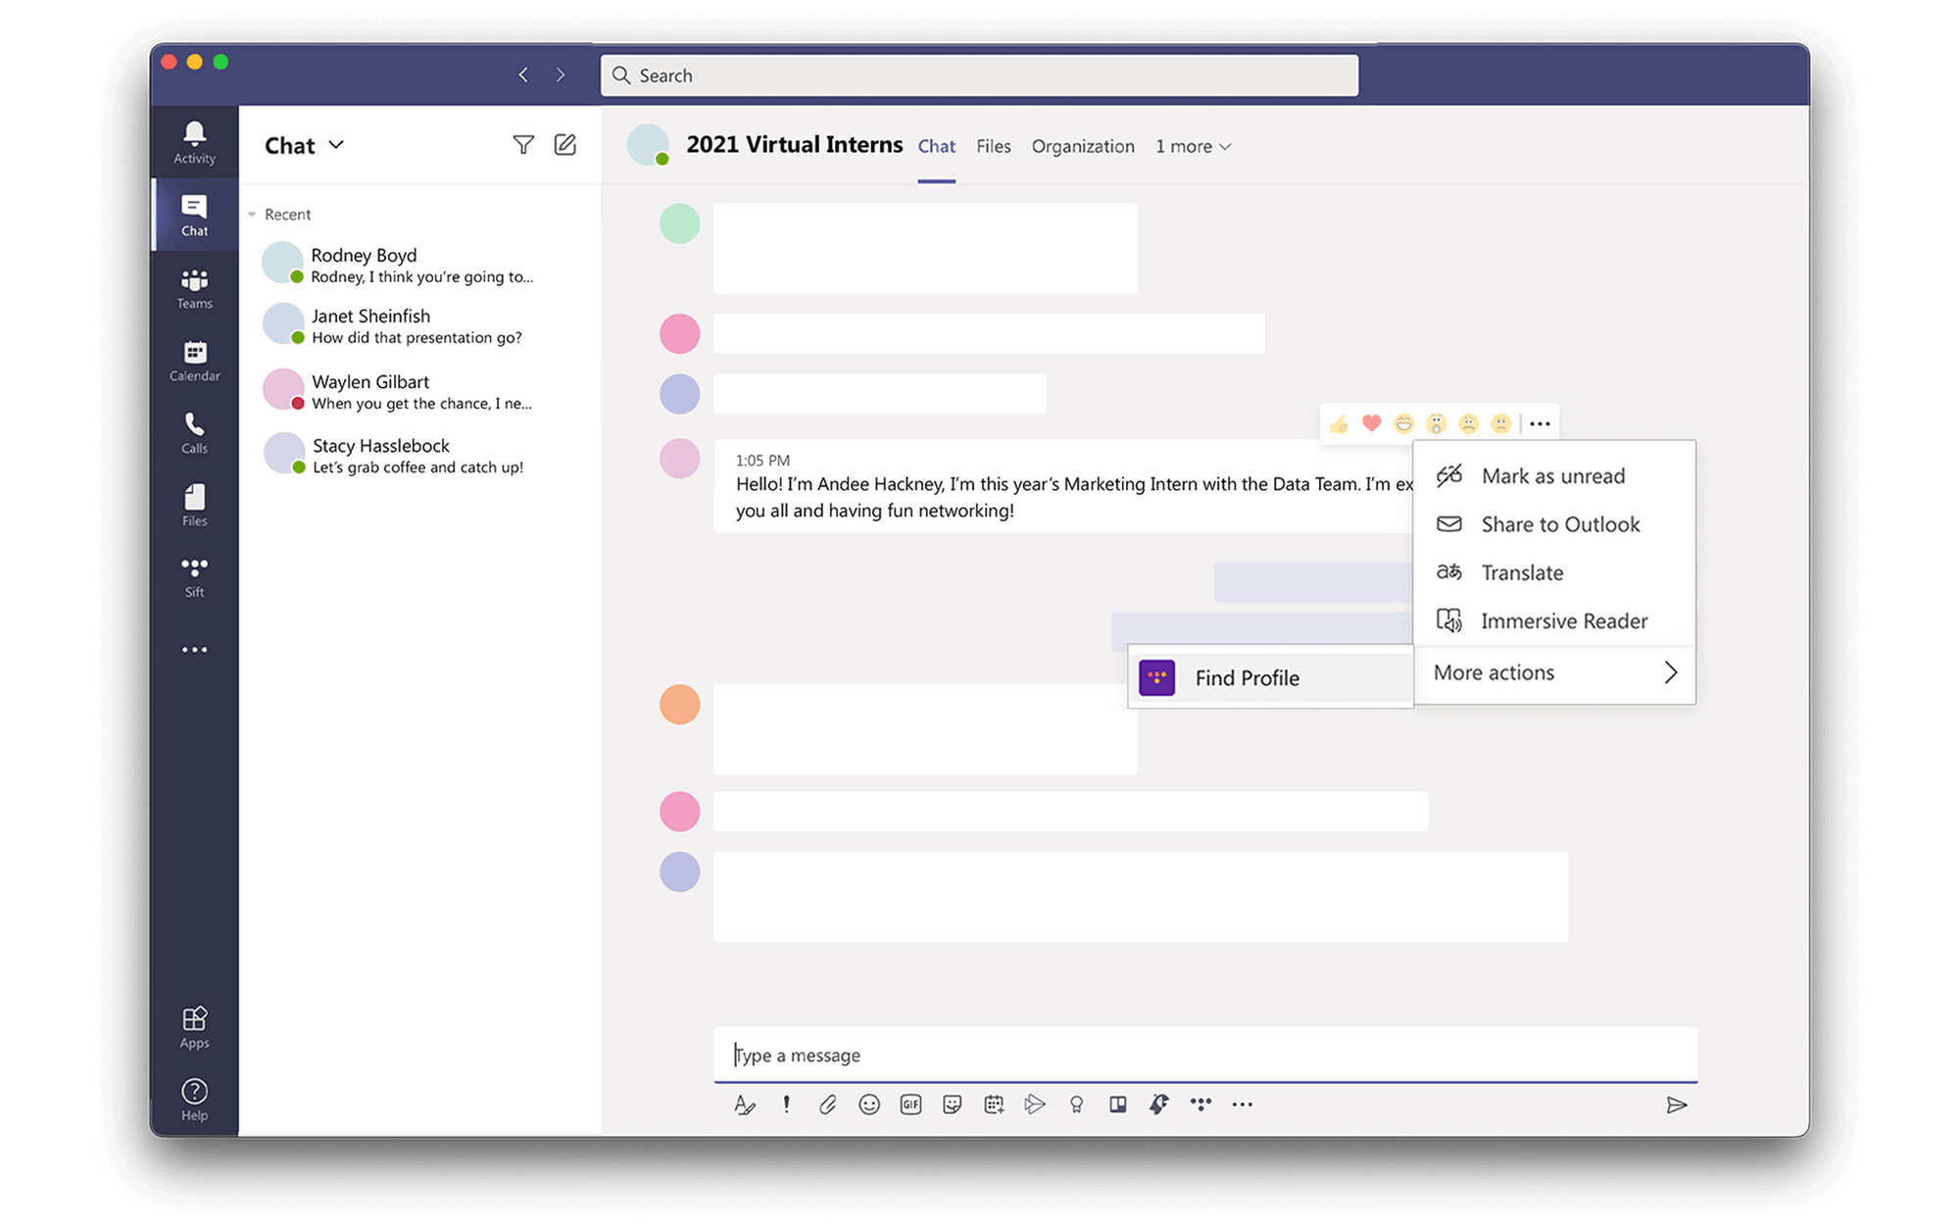Open the Chat header dropdown
1960x1225 pixels.
click(x=333, y=145)
